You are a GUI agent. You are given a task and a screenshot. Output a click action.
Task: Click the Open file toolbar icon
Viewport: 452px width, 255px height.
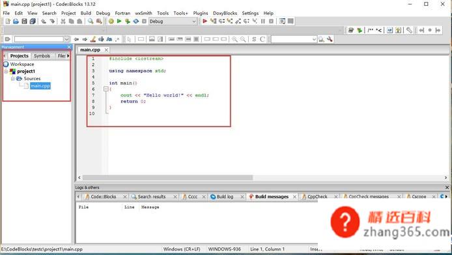tap(16, 22)
